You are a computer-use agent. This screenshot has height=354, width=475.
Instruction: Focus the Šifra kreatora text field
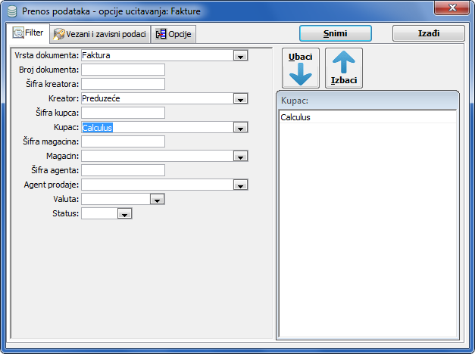tap(123, 84)
